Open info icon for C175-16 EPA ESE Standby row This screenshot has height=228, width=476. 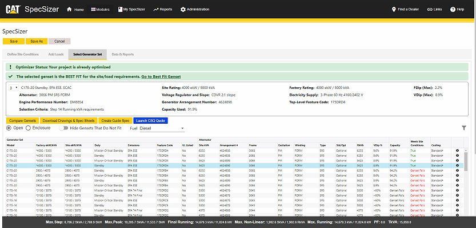[457, 205]
